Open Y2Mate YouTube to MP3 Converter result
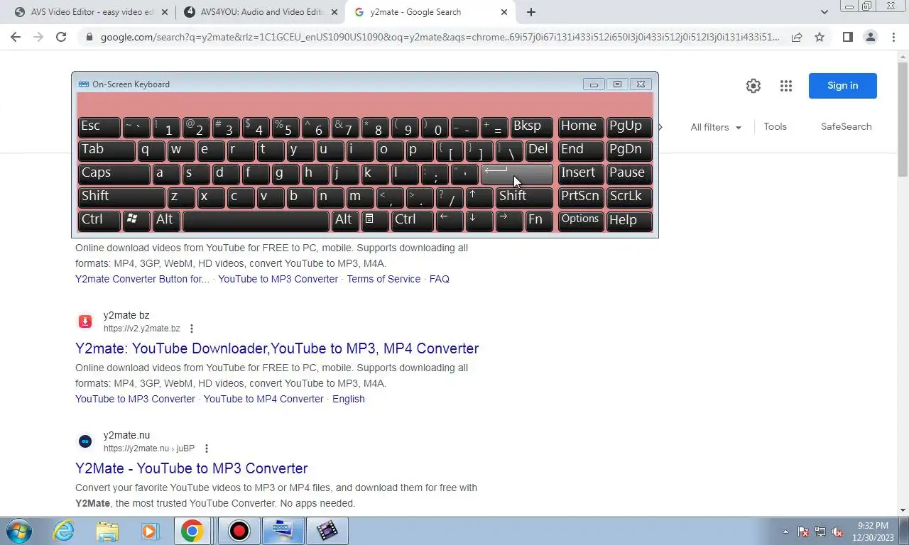This screenshot has width=909, height=545. tap(192, 468)
